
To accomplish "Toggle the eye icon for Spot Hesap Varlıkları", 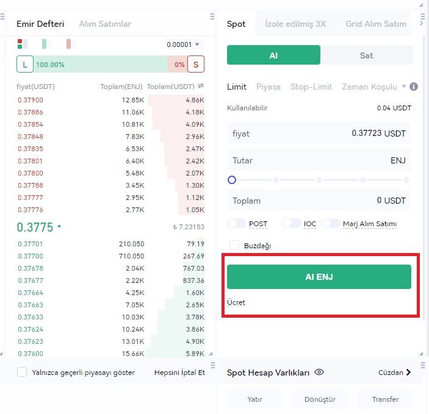I will pos(319,373).
